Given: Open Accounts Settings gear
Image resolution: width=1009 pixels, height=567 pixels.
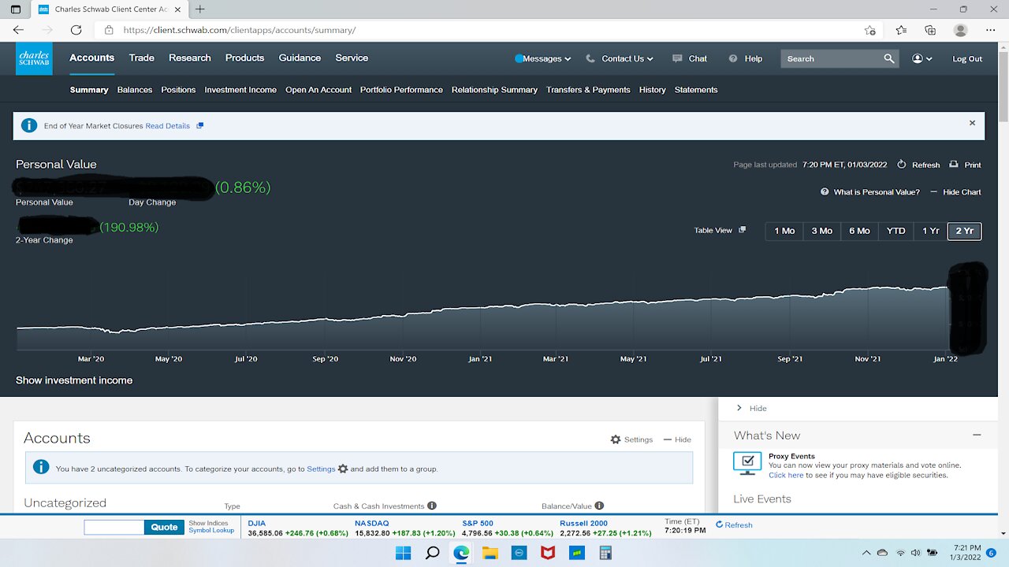Looking at the screenshot, I should point(616,439).
